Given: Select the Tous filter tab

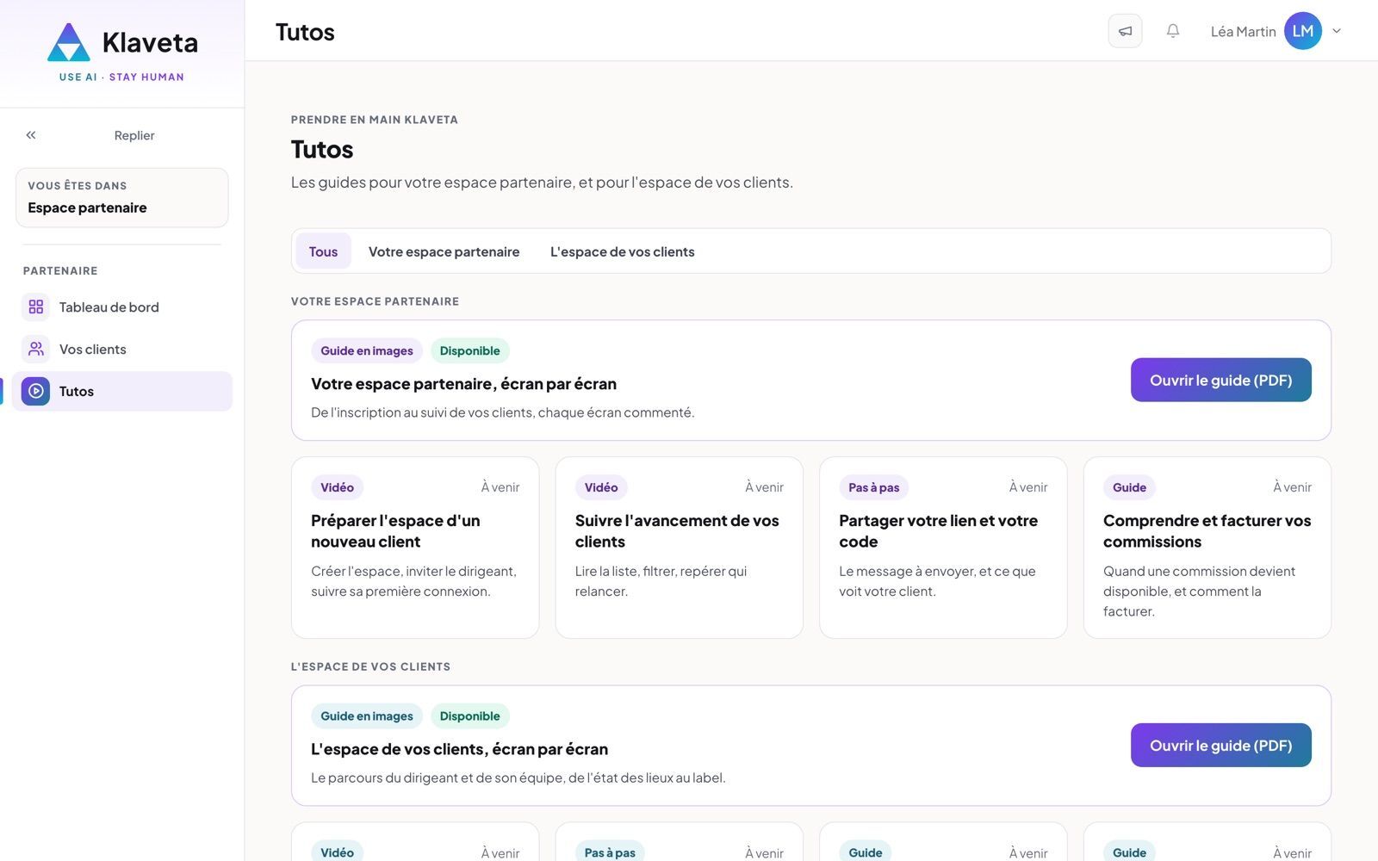Looking at the screenshot, I should click(x=323, y=251).
